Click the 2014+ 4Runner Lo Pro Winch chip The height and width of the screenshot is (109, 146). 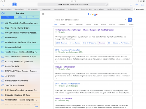click(x=119, y=43)
